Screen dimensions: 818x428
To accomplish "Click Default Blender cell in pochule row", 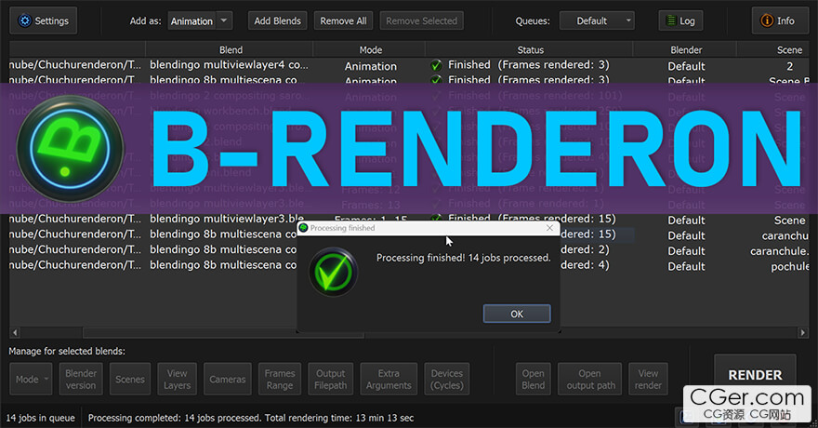I will pos(686,266).
